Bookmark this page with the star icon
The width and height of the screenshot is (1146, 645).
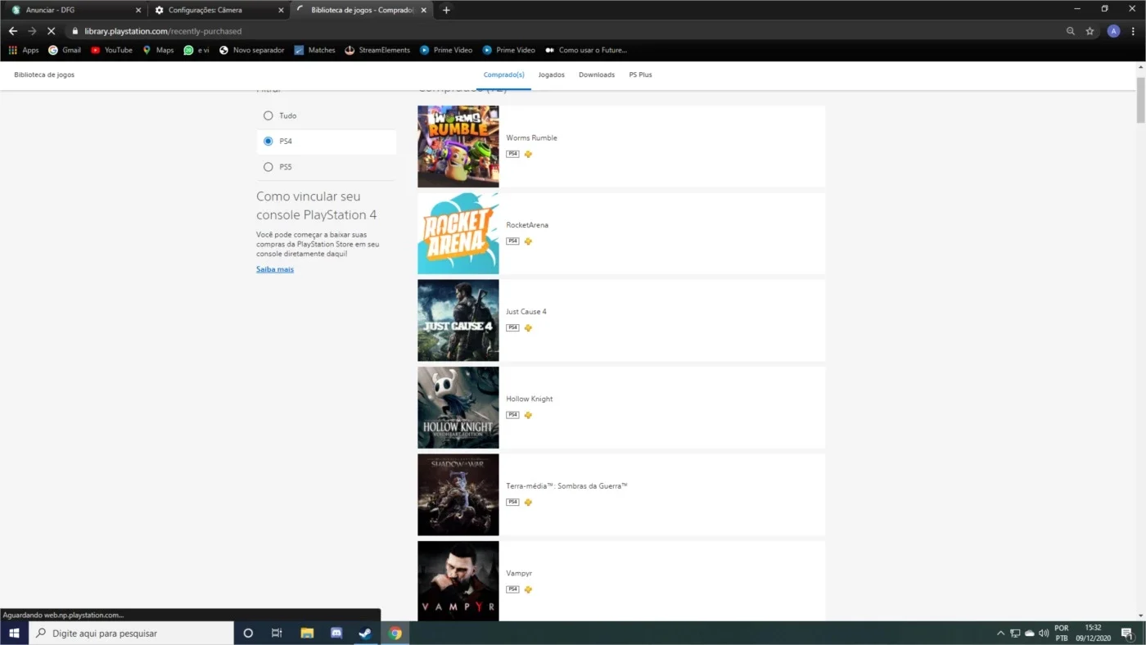click(1090, 31)
